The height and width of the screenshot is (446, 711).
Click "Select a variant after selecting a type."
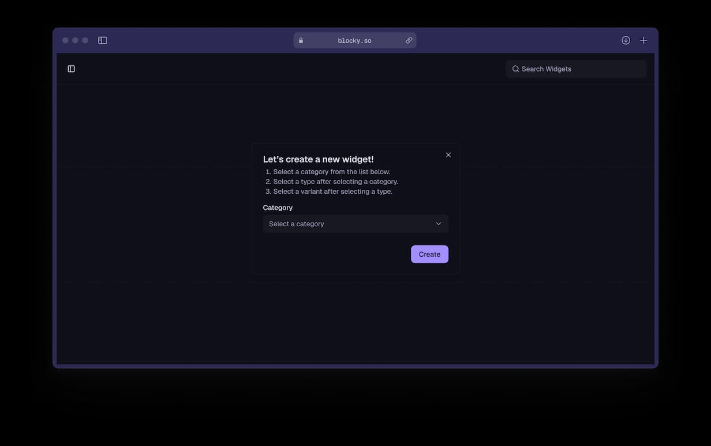[333, 192]
